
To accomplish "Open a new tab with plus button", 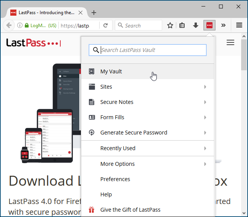I will point(94,13).
